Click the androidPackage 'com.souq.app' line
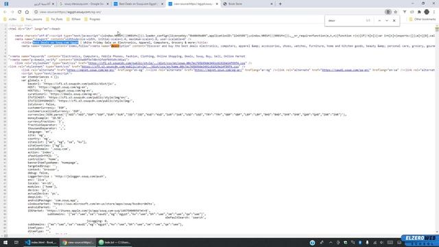Screen dimensions: 439x247 [54, 200]
